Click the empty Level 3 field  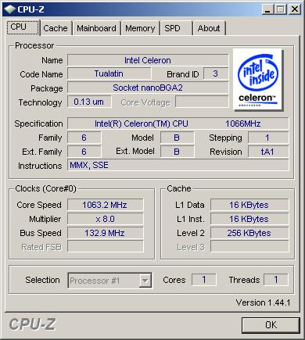pos(249,246)
